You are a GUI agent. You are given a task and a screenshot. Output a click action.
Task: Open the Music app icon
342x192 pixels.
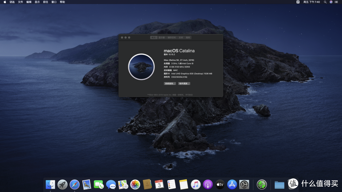coord(196,185)
